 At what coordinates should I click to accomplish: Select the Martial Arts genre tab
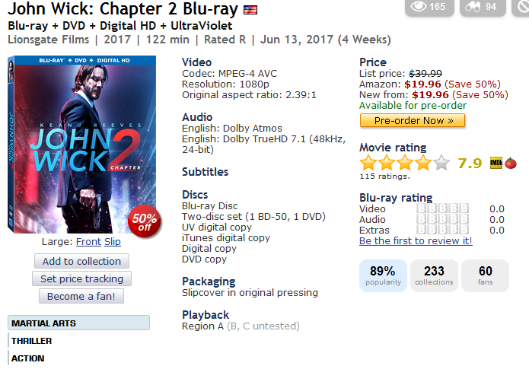78,323
